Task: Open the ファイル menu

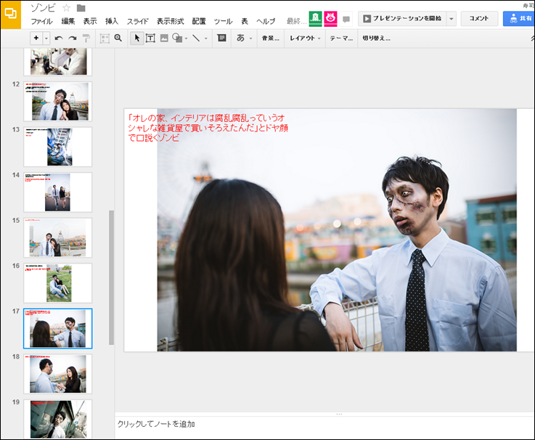Action: [41, 21]
